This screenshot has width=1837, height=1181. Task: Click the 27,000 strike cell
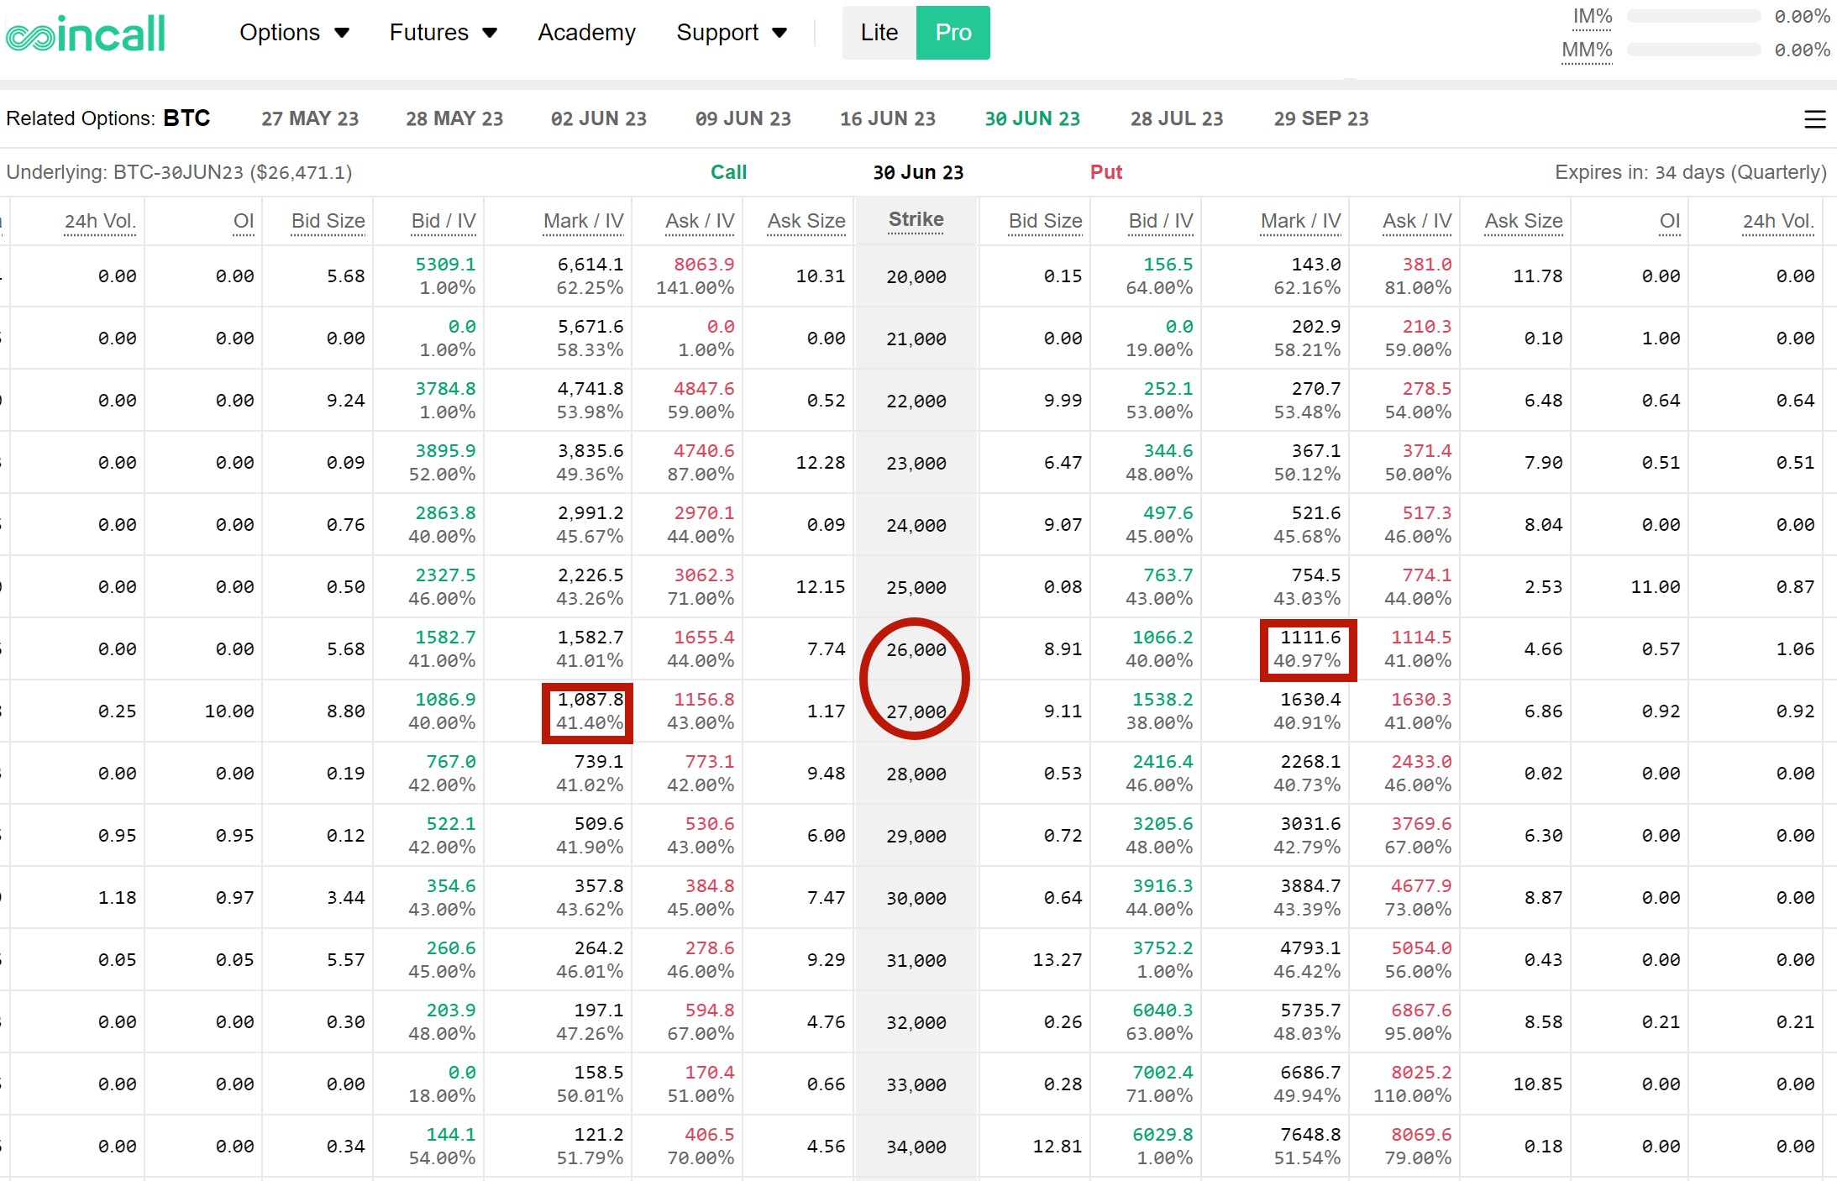tap(916, 711)
